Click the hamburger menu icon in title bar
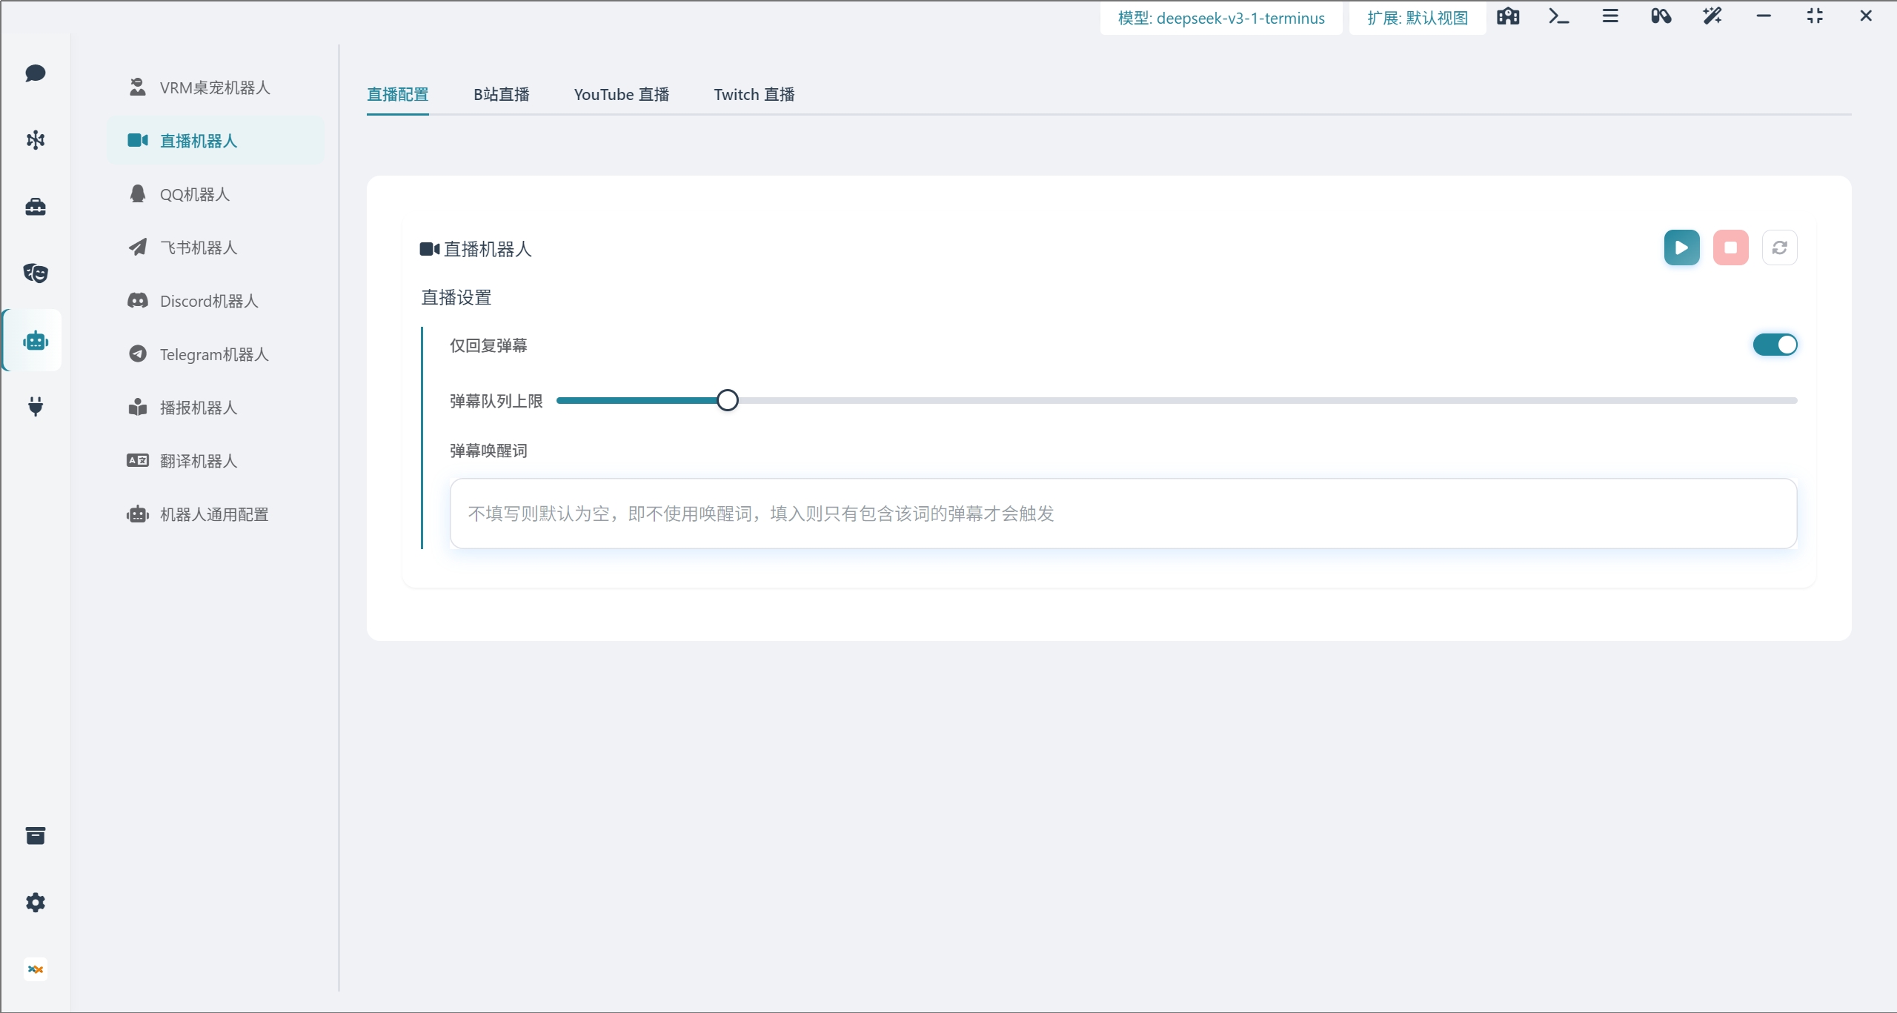1897x1013 pixels. (1609, 16)
